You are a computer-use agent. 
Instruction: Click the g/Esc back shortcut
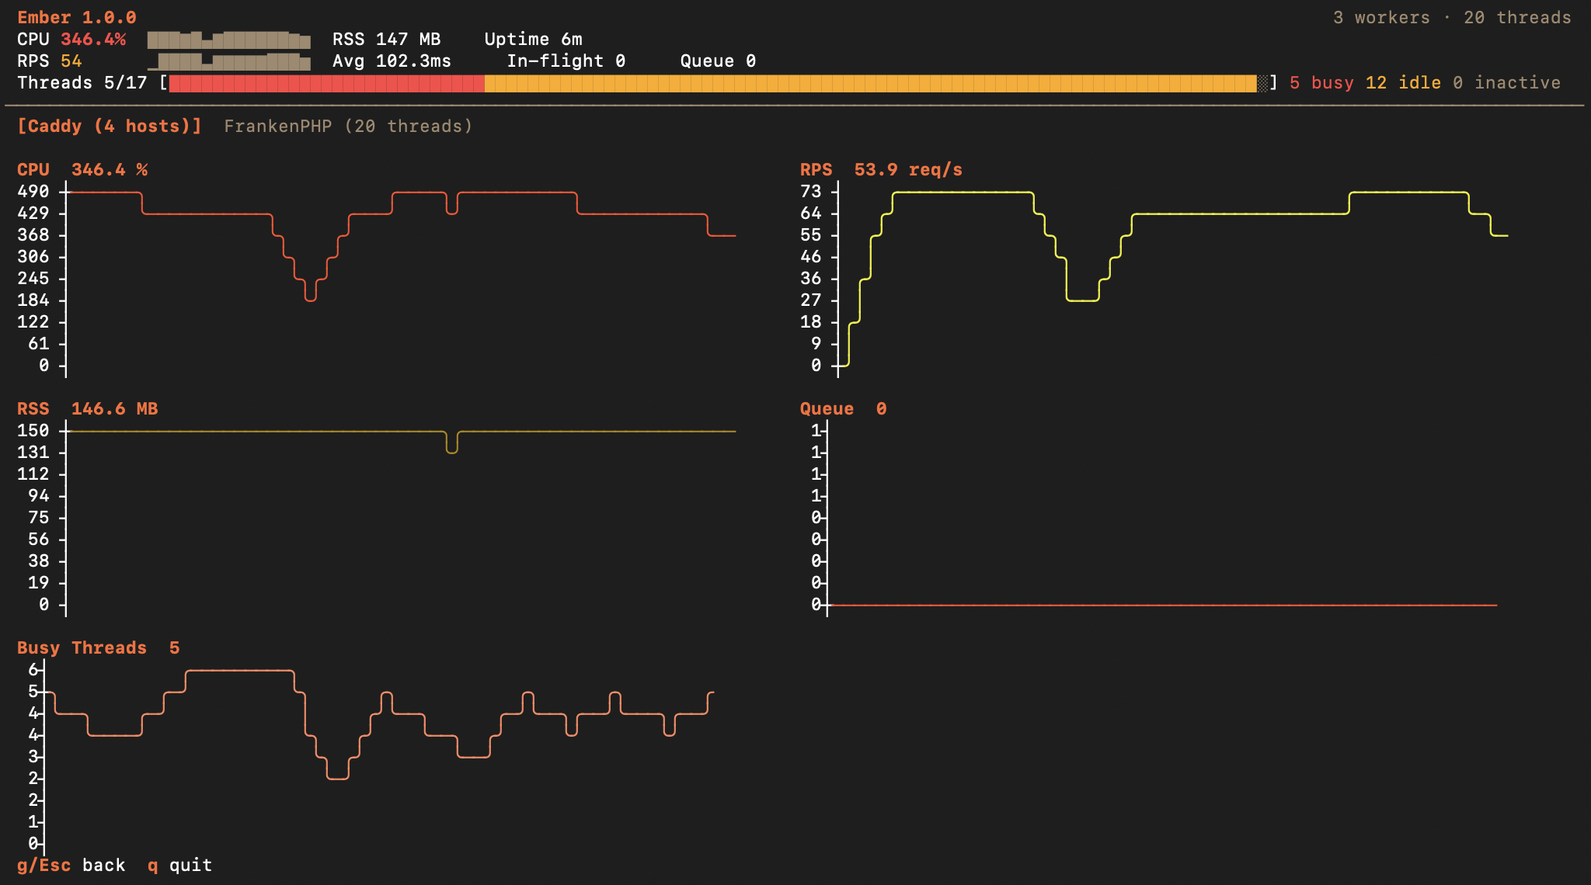click(x=71, y=865)
